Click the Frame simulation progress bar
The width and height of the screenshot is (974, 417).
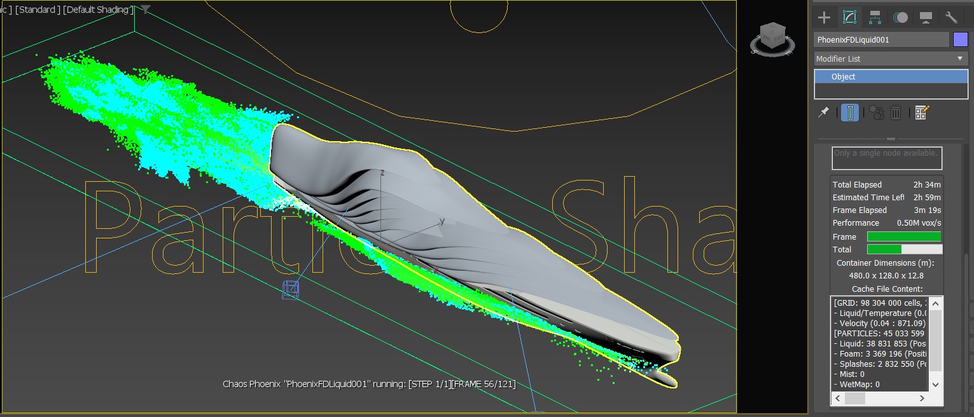coord(903,236)
